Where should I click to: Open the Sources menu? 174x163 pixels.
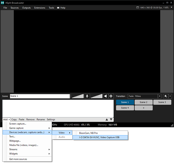point(14,8)
